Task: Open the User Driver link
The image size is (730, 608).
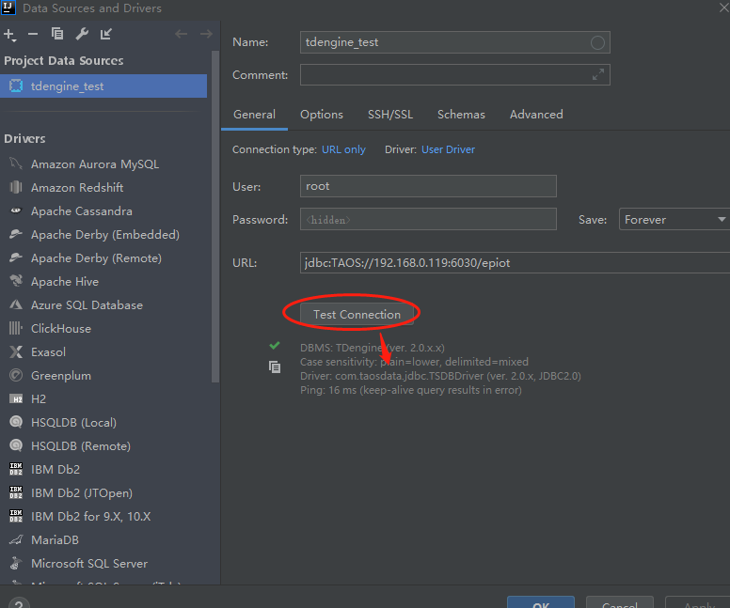Action: click(x=448, y=149)
